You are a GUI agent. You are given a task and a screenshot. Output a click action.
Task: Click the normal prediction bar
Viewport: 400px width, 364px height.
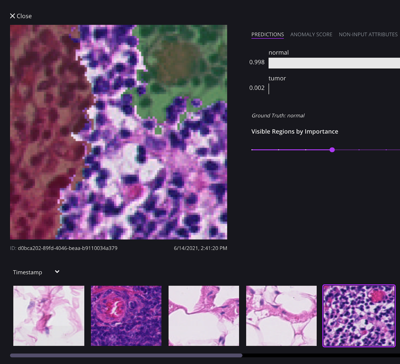click(334, 63)
